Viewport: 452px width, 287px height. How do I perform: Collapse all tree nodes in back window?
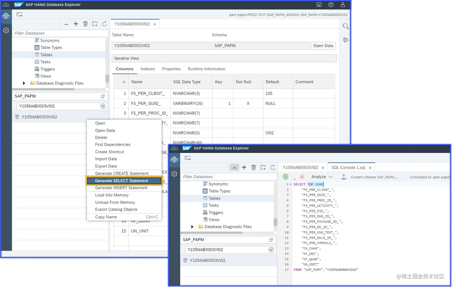coord(66,24)
